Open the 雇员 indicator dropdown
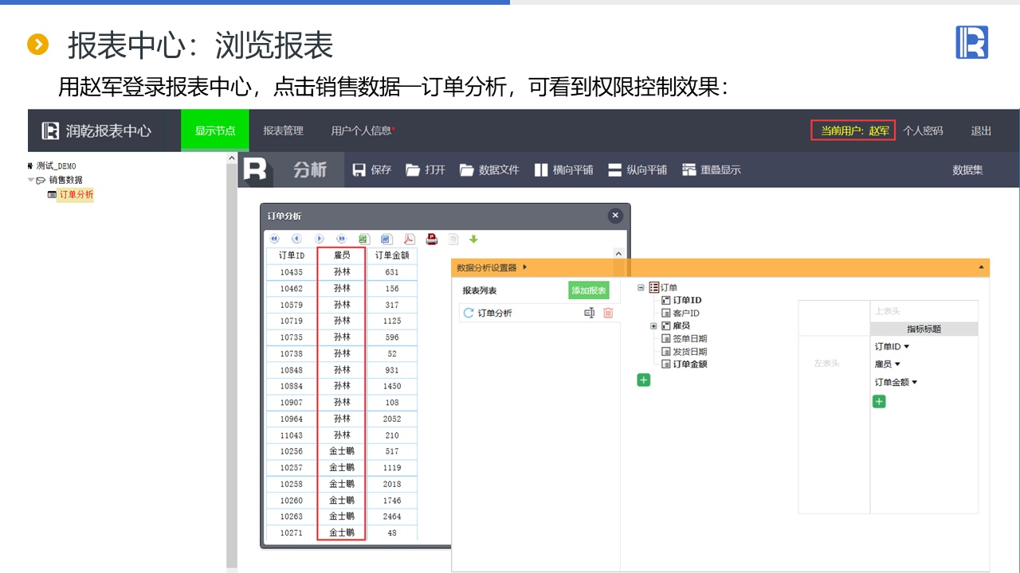The width and height of the screenshot is (1020, 573). click(x=897, y=364)
